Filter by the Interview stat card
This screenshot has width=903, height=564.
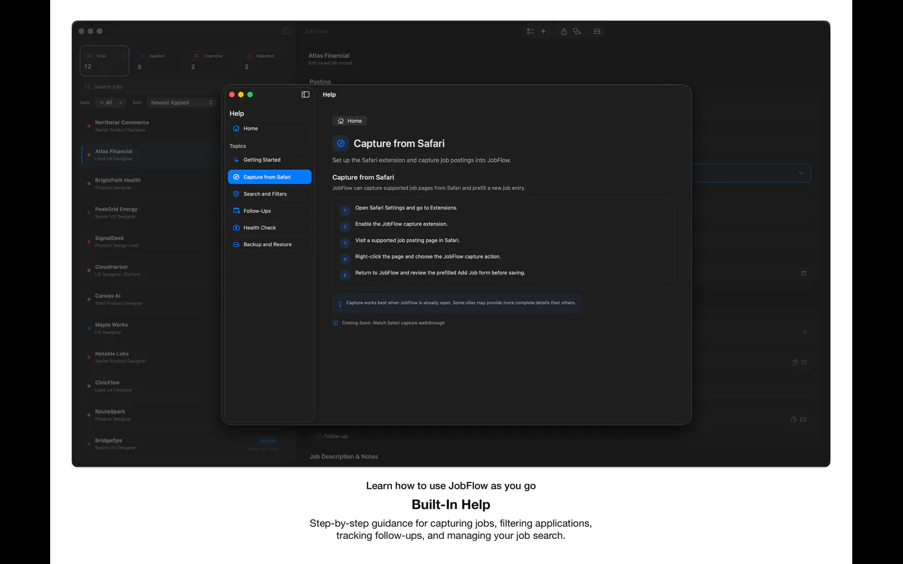coord(211,61)
